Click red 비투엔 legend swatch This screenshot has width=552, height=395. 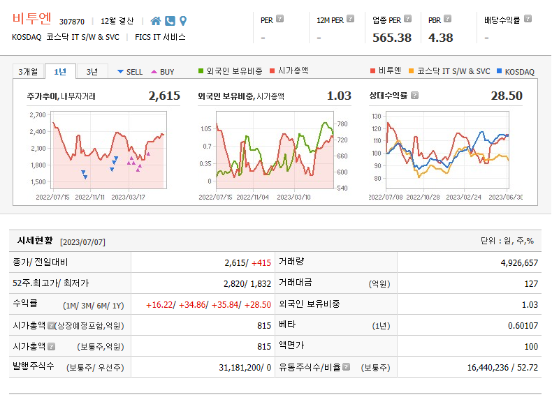[373, 71]
